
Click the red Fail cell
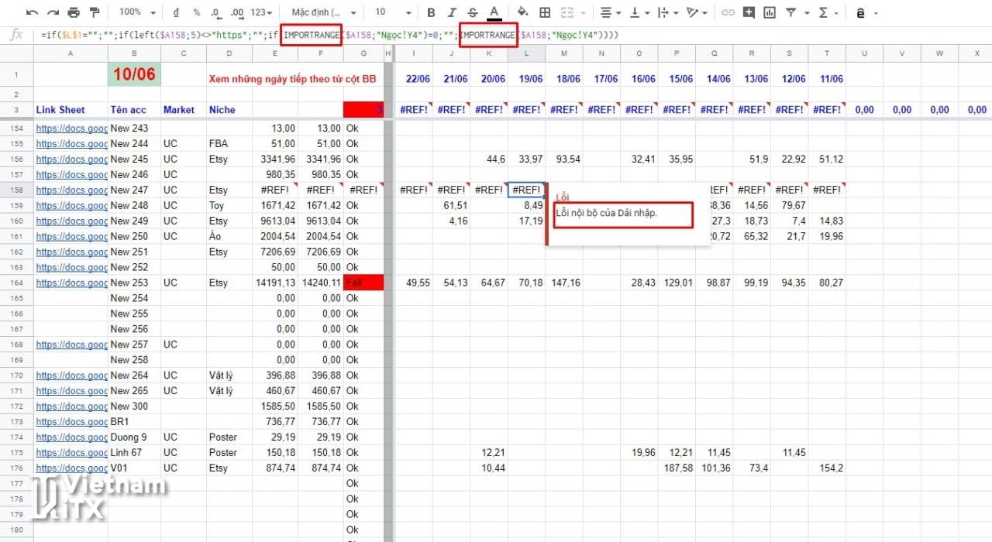(x=363, y=283)
